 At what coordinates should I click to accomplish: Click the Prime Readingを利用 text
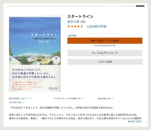[x=105, y=46]
